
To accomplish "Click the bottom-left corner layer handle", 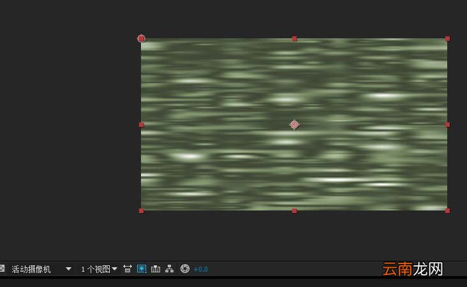I will tap(142, 210).
